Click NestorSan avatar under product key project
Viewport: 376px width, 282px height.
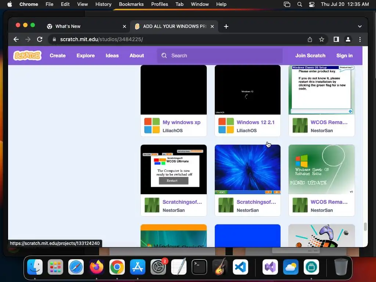click(300, 126)
